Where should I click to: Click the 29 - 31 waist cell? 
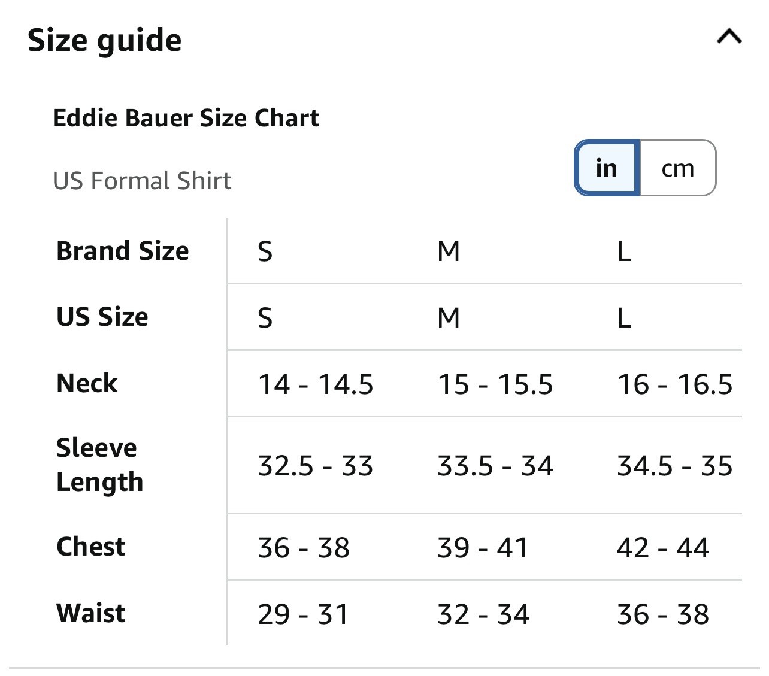point(303,614)
